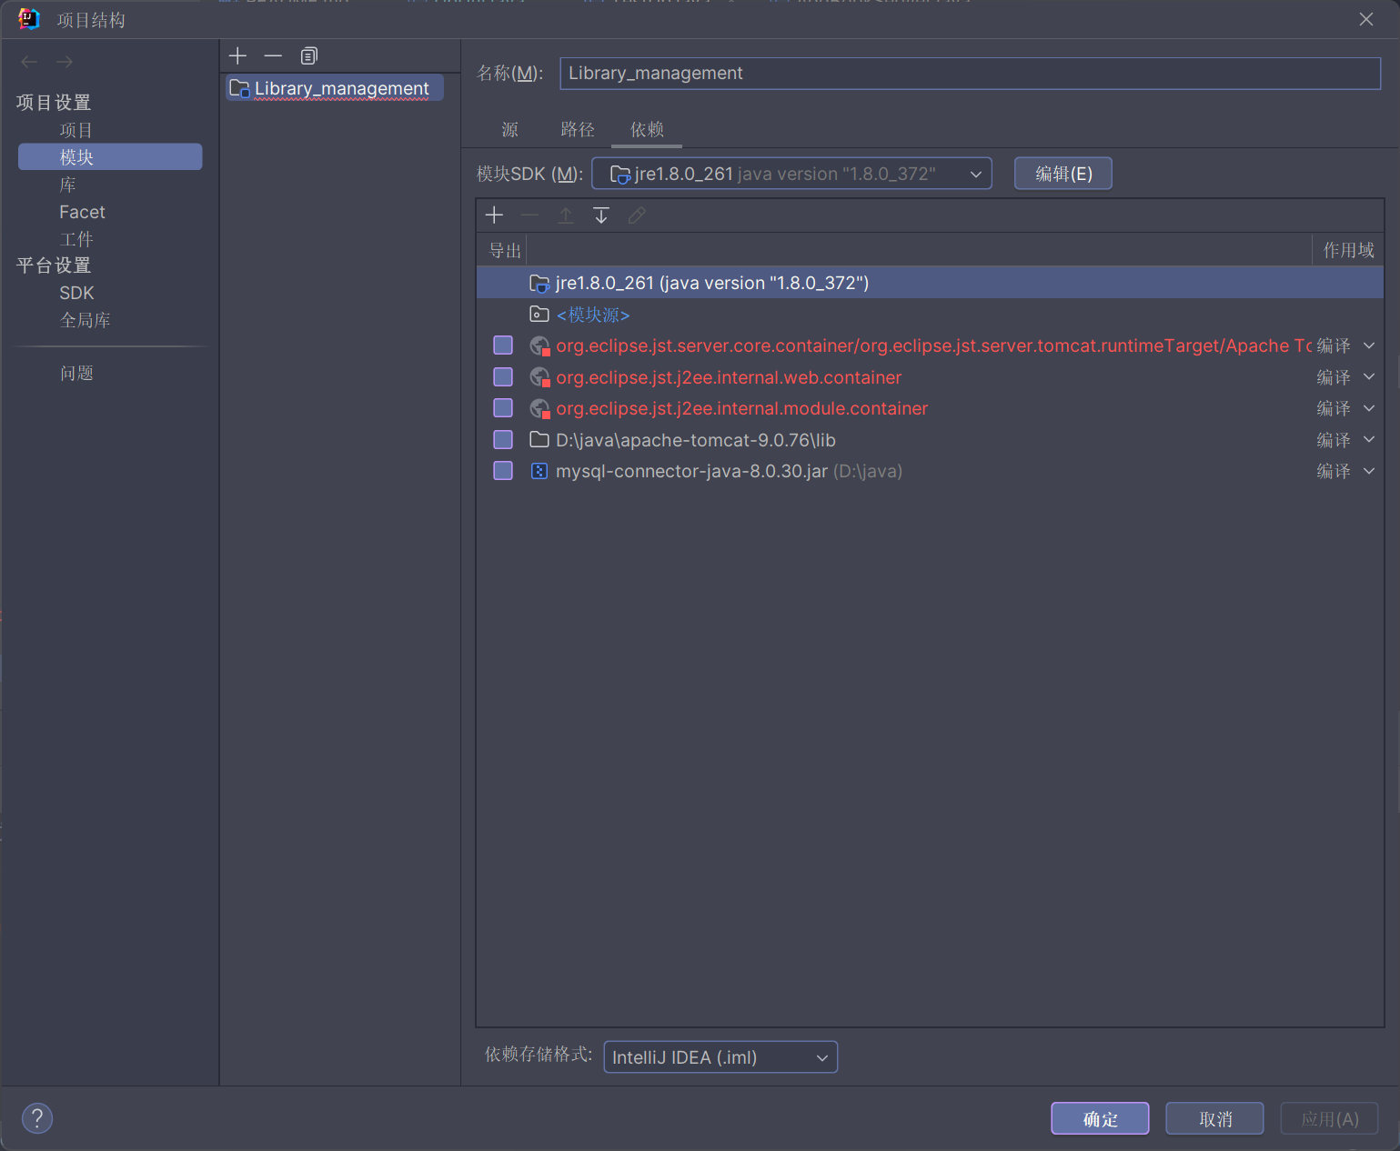Open dependency storage format dropdown
1400x1151 pixels.
[x=720, y=1057]
